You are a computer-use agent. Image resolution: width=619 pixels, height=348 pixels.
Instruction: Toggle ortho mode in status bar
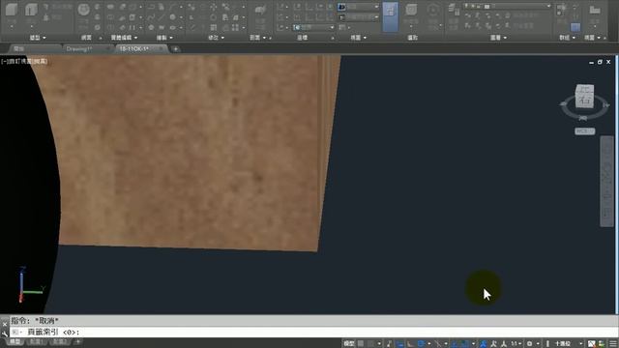pos(410,344)
